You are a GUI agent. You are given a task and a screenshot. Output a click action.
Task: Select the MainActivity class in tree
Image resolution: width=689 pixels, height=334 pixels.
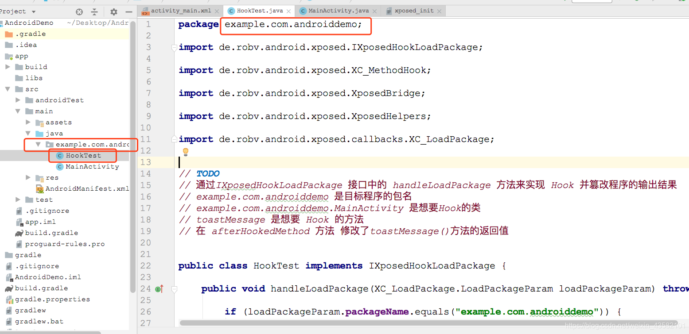pyautogui.click(x=88, y=166)
